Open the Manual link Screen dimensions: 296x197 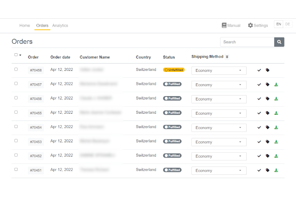point(231,25)
